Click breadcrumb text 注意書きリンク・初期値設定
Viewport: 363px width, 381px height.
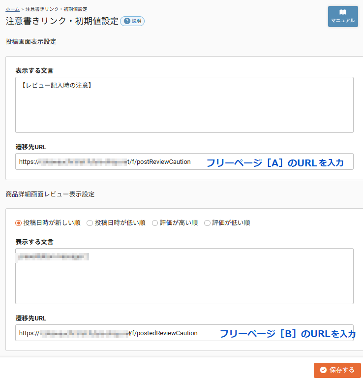click(x=57, y=9)
